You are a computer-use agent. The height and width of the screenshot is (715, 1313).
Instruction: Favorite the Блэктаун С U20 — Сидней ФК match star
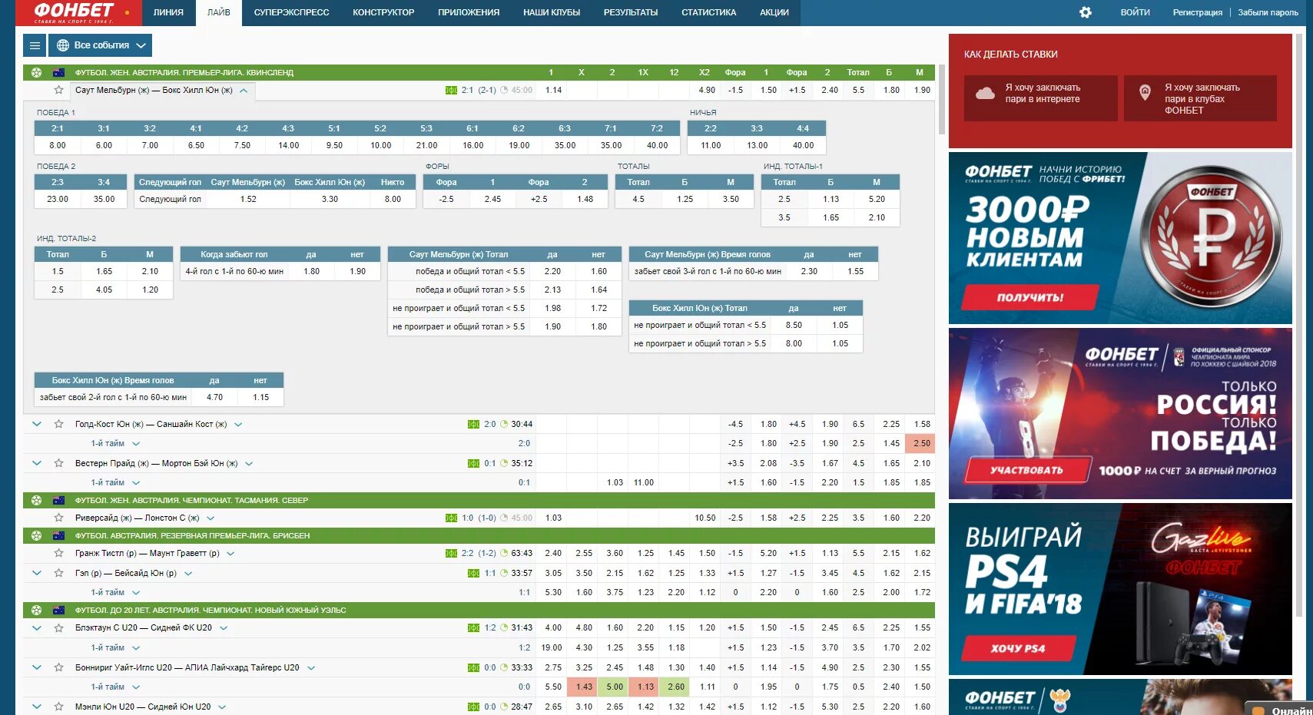pos(58,627)
